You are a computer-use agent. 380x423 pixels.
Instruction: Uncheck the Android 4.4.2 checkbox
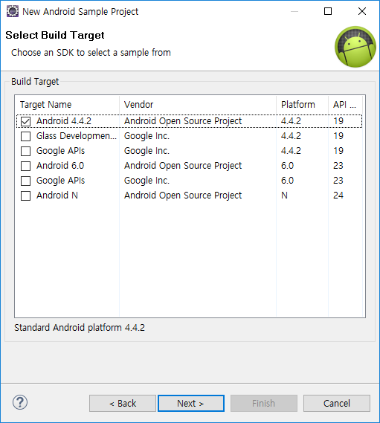(x=25, y=121)
